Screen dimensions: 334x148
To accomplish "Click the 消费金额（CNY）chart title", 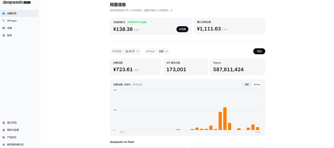I will point(122,85).
